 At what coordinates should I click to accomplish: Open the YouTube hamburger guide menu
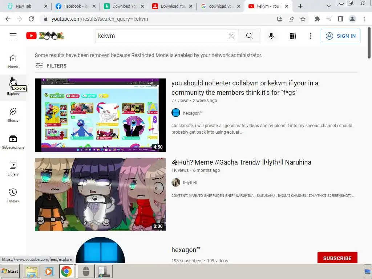click(x=13, y=36)
